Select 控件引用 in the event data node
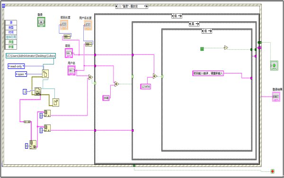The image size is (284, 178). pyautogui.click(x=11, y=37)
